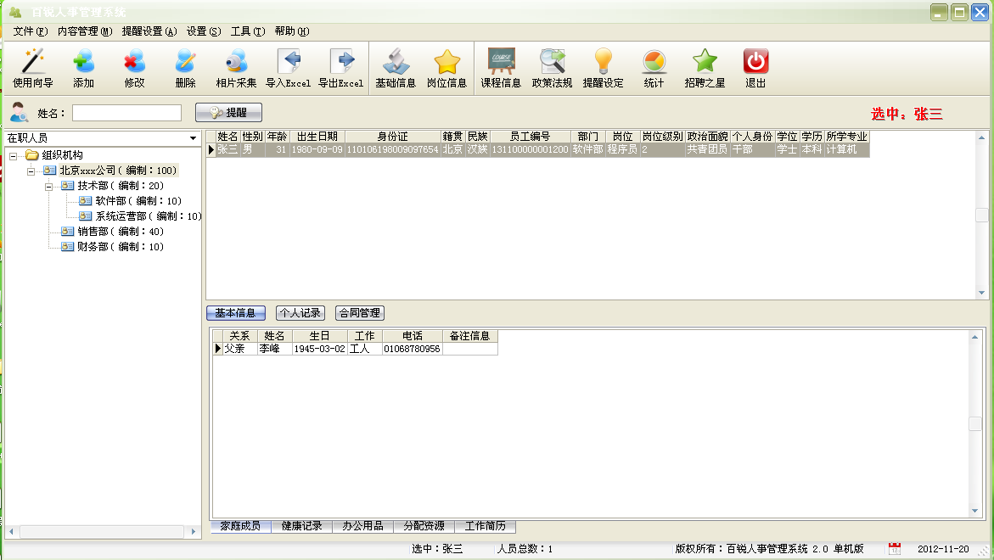The height and width of the screenshot is (560, 994).
Task: Click 导入Excel import icon
Action: click(x=289, y=68)
